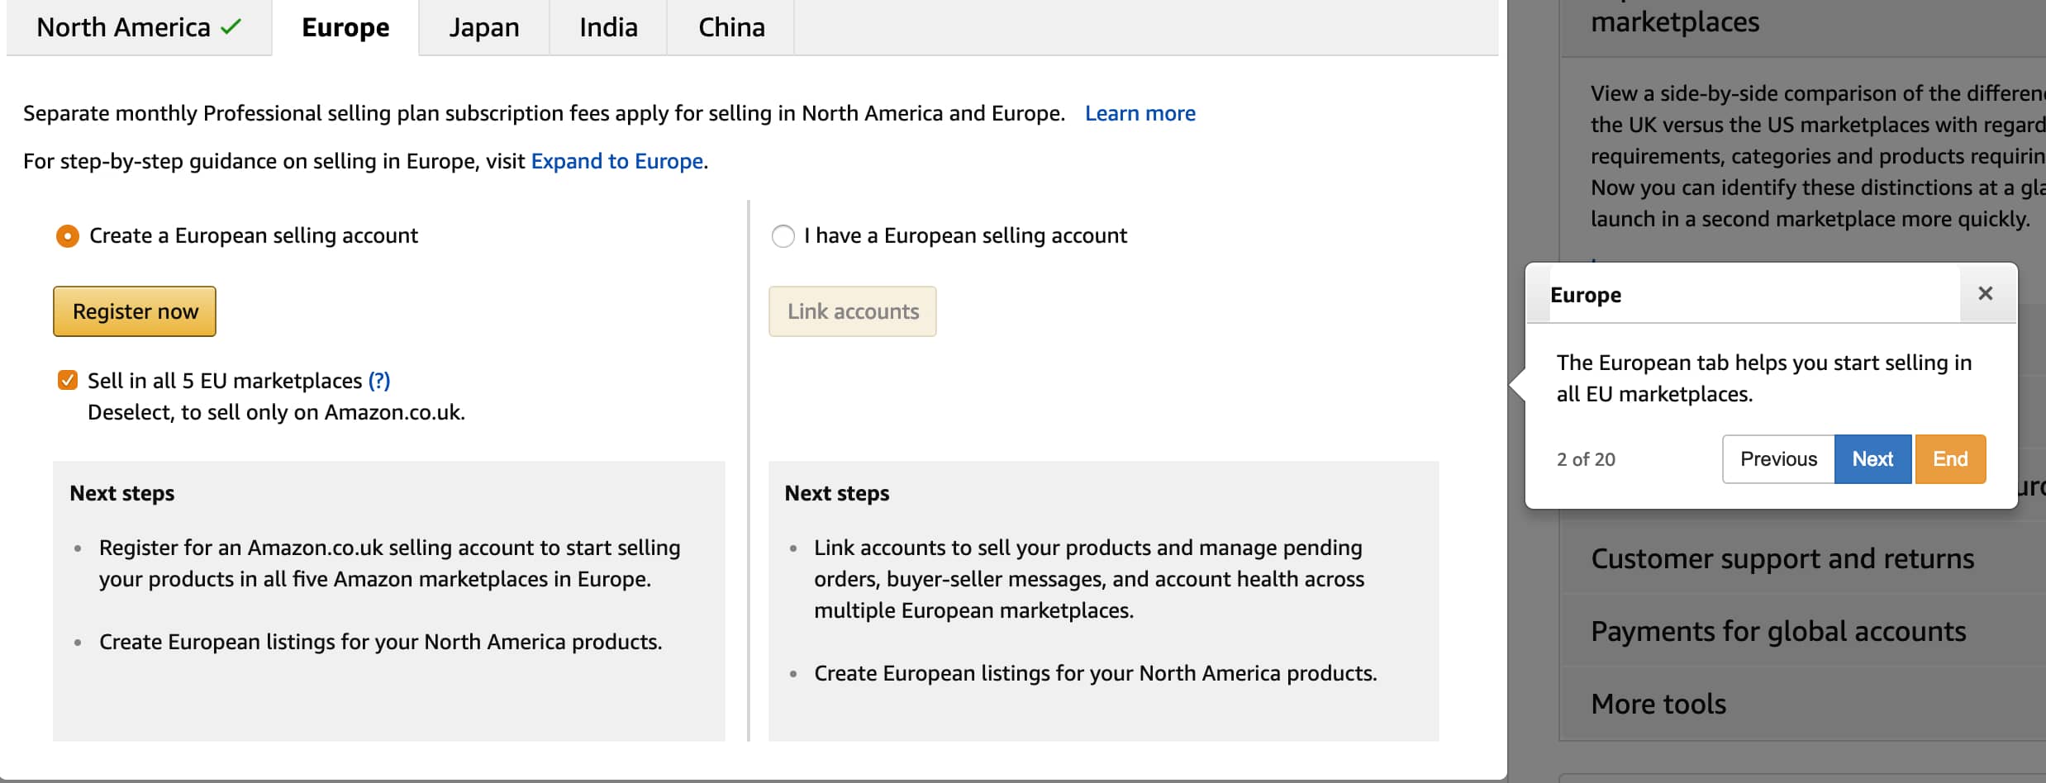Close the Europe tour tooltip
This screenshot has height=783, width=2046.
(x=1987, y=293)
